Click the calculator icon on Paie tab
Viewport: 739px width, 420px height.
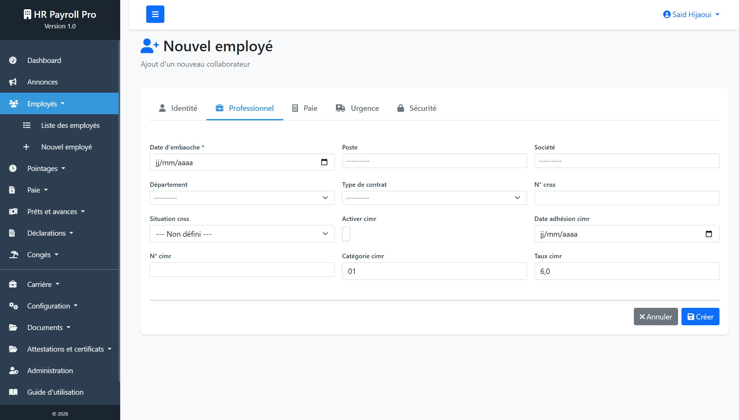pos(295,108)
